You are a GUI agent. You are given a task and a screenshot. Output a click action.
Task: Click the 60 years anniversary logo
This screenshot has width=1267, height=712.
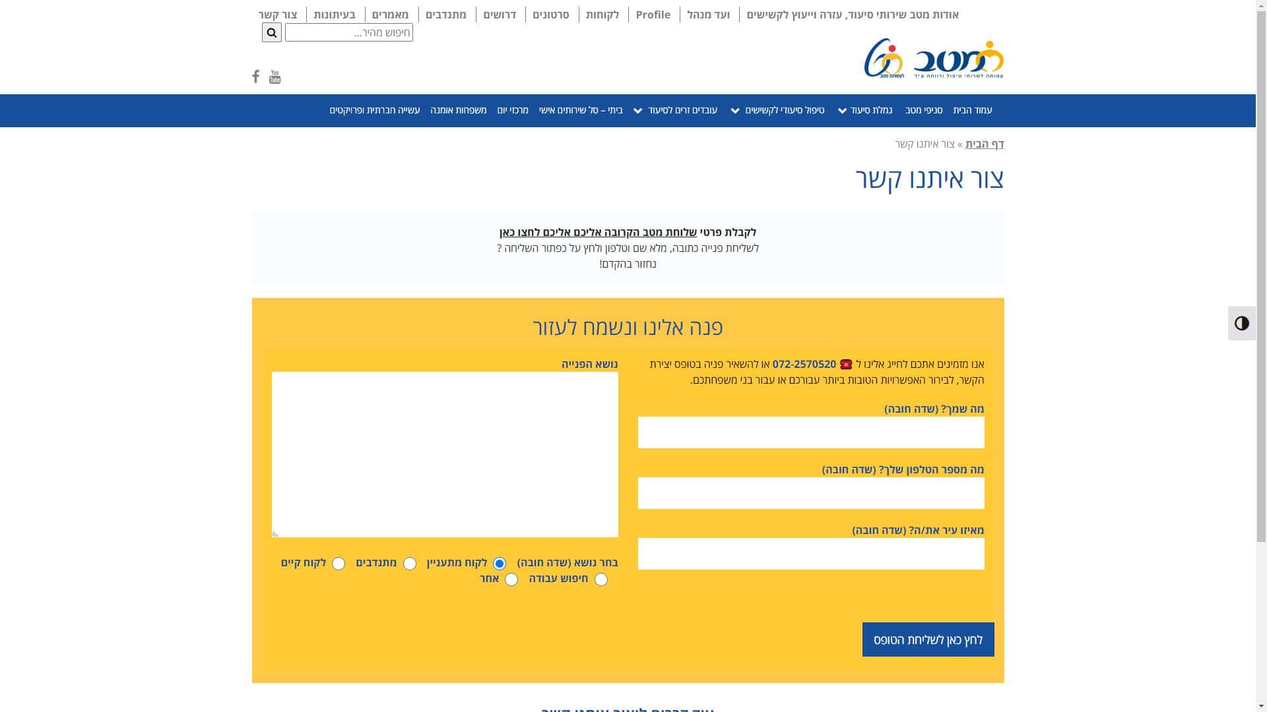point(883,59)
